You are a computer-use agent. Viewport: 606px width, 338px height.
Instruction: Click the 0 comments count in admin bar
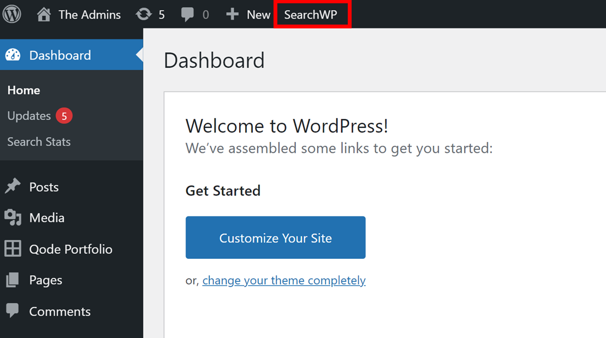206,15
